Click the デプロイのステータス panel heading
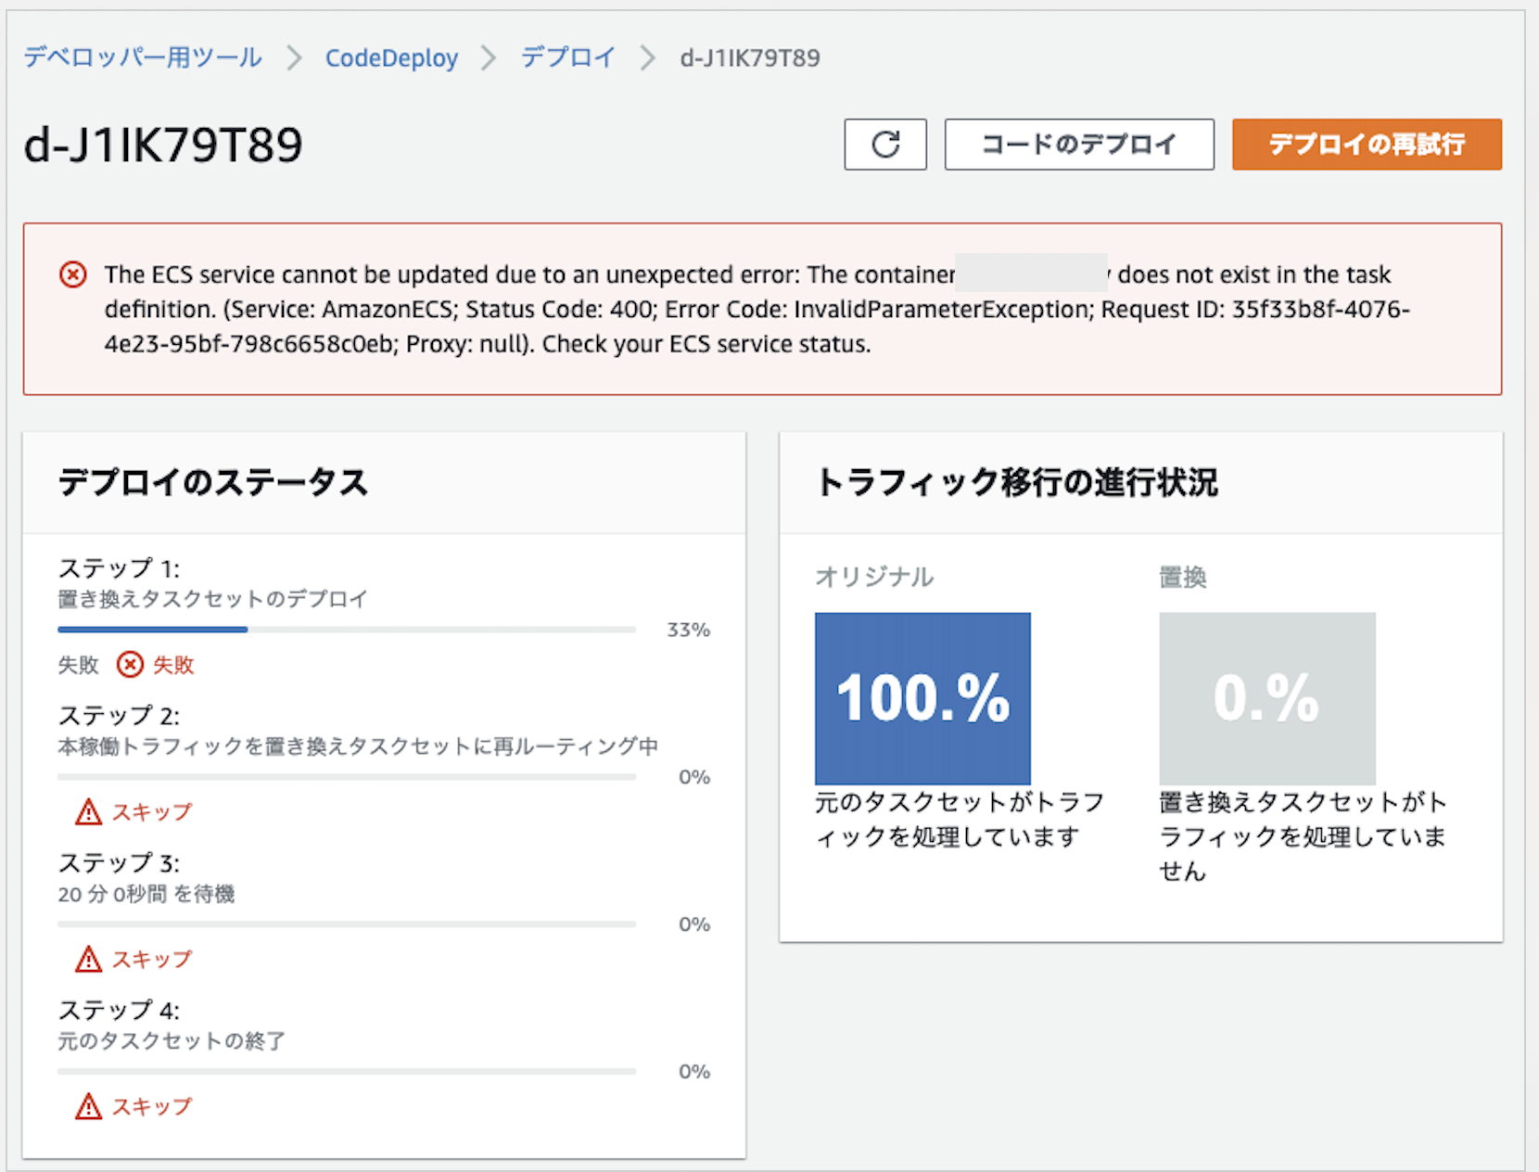Image resolution: width=1539 pixels, height=1172 pixels. click(x=213, y=482)
